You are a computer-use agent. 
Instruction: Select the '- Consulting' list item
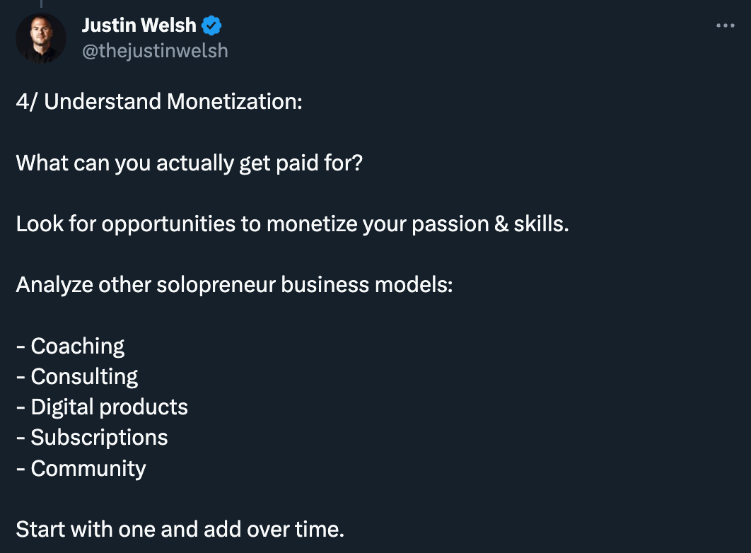(77, 376)
